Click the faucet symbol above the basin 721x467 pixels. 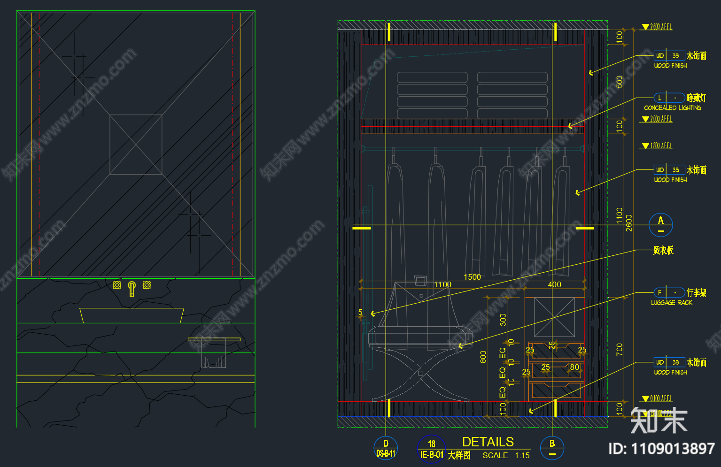[132, 288]
